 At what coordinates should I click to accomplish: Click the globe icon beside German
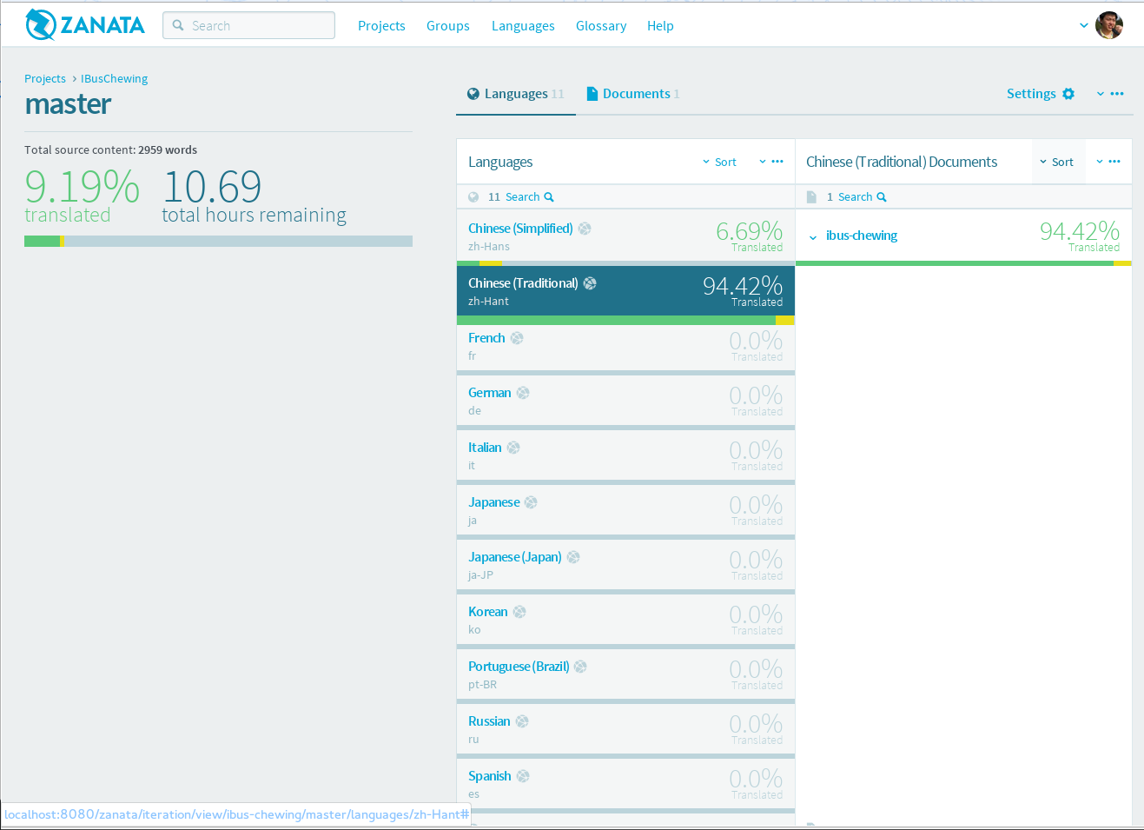[x=523, y=392]
